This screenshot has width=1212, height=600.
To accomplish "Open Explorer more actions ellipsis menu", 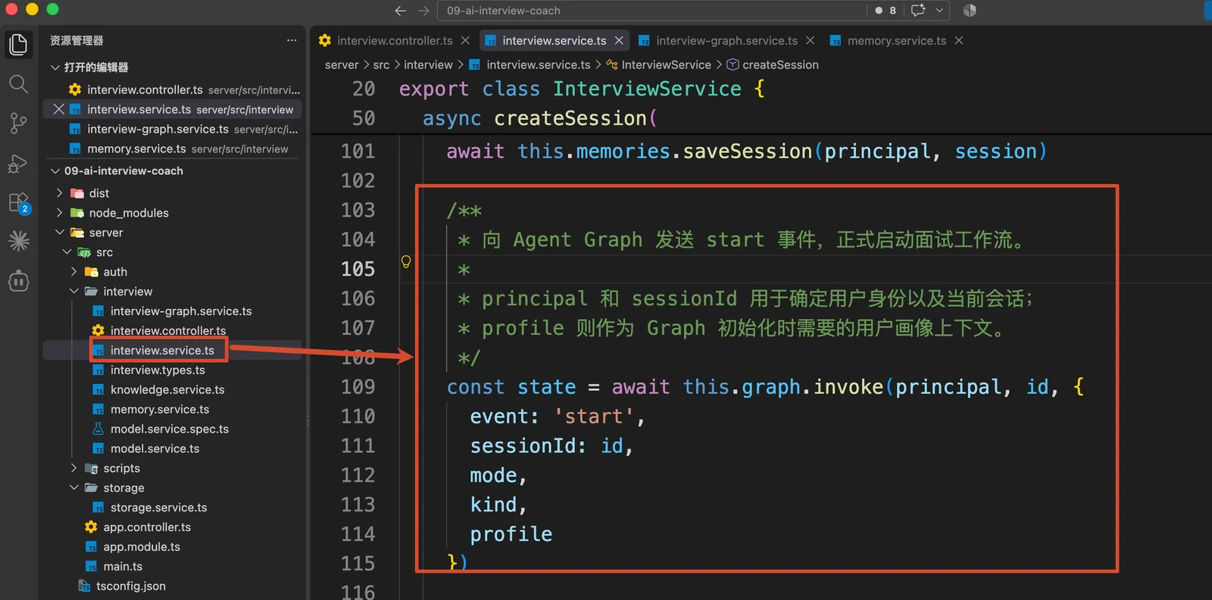I will coord(292,40).
